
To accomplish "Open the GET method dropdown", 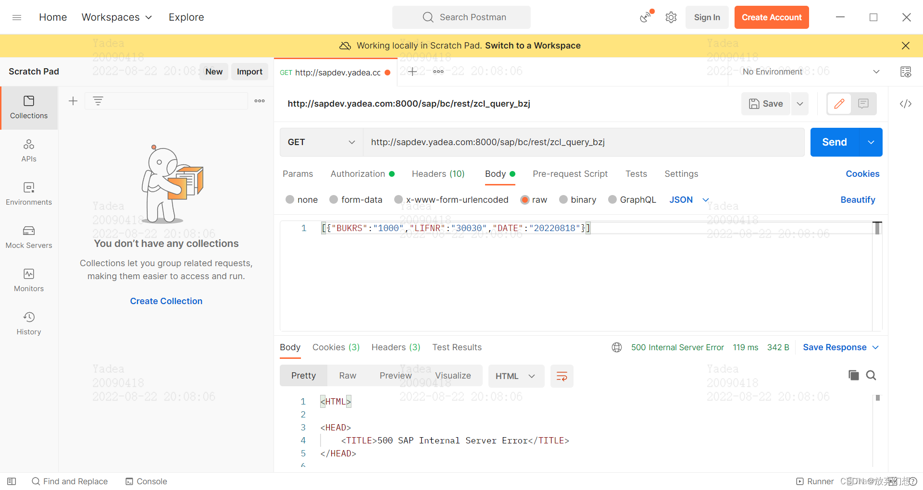I will pyautogui.click(x=321, y=142).
